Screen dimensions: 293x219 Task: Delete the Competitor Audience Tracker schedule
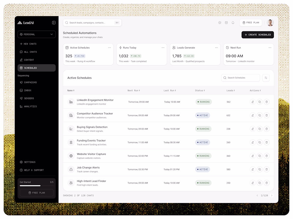[x=267, y=115]
